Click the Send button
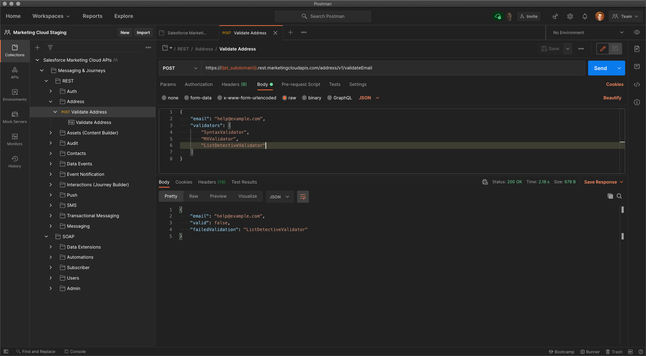 tap(600, 68)
